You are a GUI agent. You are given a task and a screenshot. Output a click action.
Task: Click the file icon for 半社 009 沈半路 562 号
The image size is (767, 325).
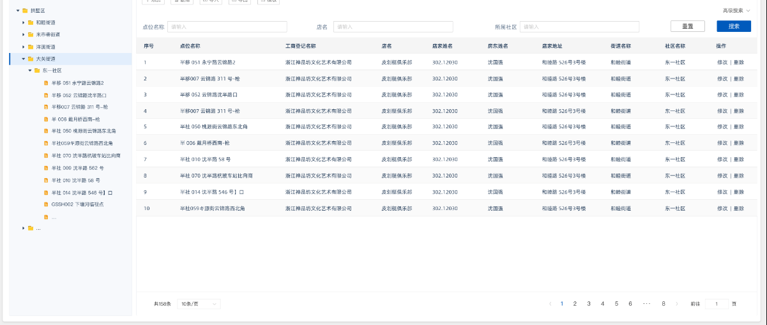click(x=46, y=168)
